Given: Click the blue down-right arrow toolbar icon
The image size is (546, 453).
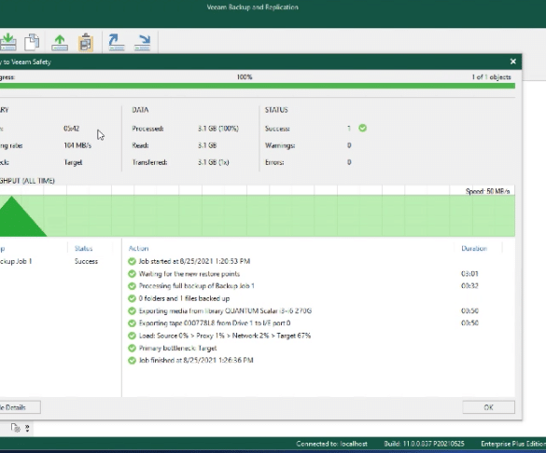Looking at the screenshot, I should point(143,43).
